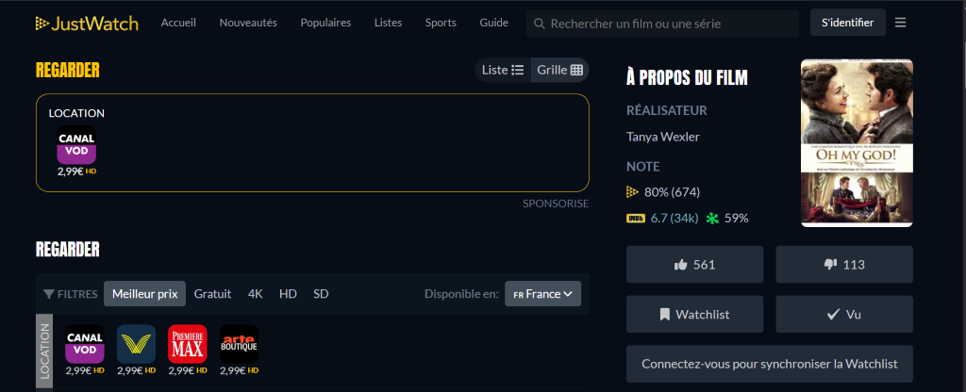Switch to Liste view
966x392 pixels.
coord(503,70)
